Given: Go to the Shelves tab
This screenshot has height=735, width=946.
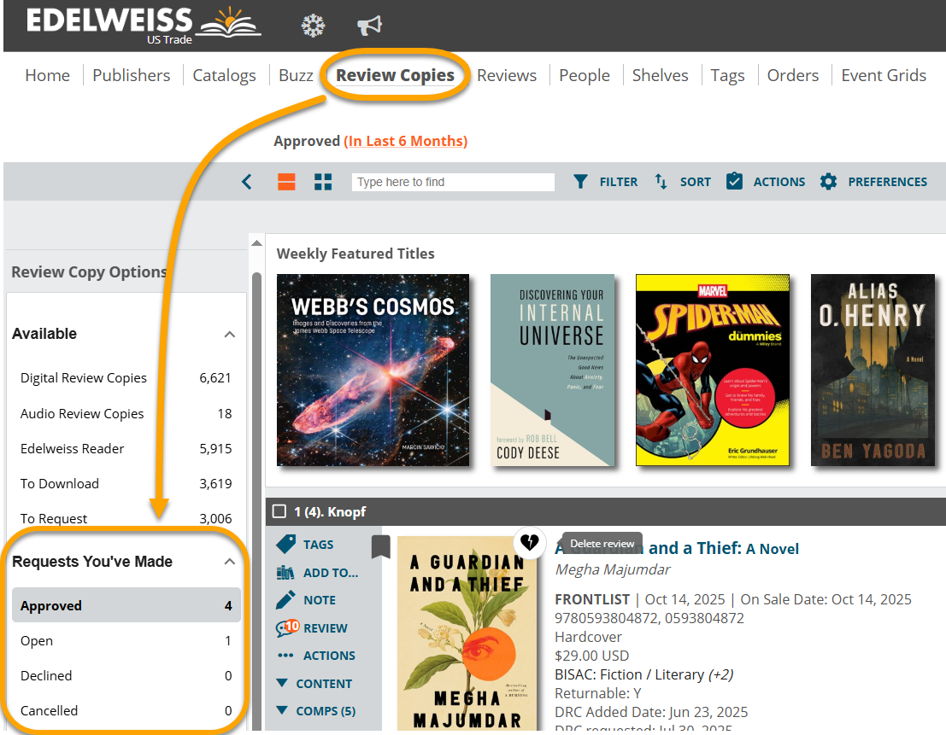Looking at the screenshot, I should pos(660,75).
